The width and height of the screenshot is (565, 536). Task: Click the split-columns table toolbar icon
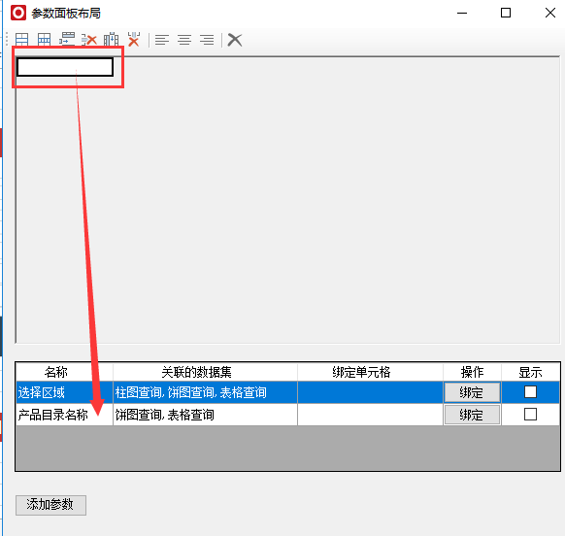coord(44,40)
